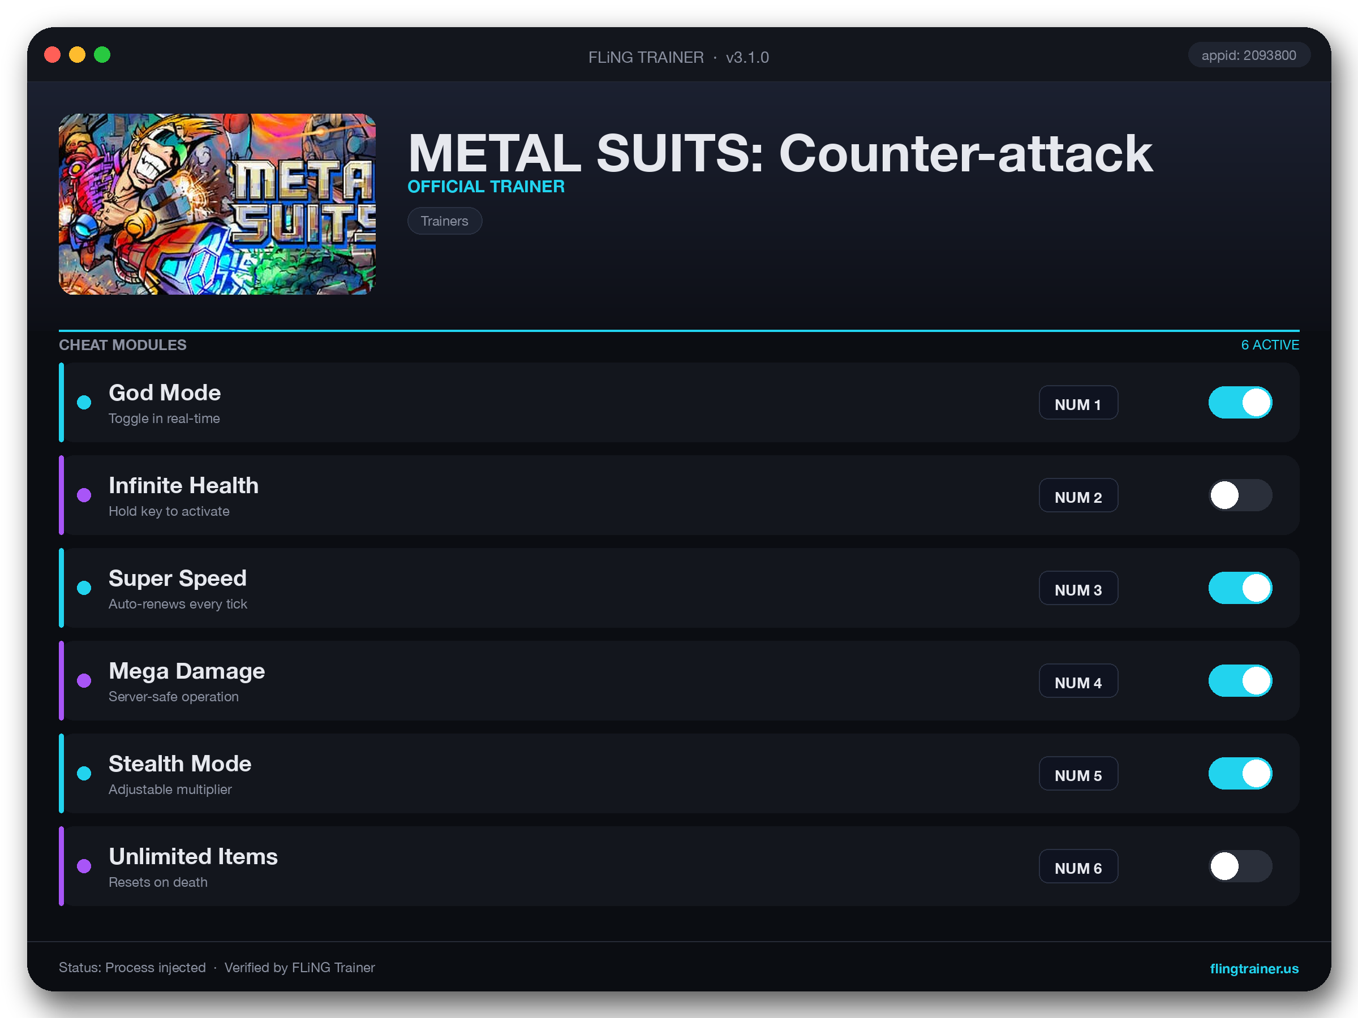Disable the Super Speed switch
1358x1018 pixels.
pos(1240,588)
